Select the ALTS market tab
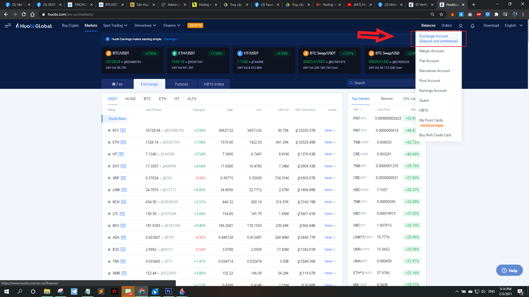The height and width of the screenshot is (297, 529). click(192, 99)
